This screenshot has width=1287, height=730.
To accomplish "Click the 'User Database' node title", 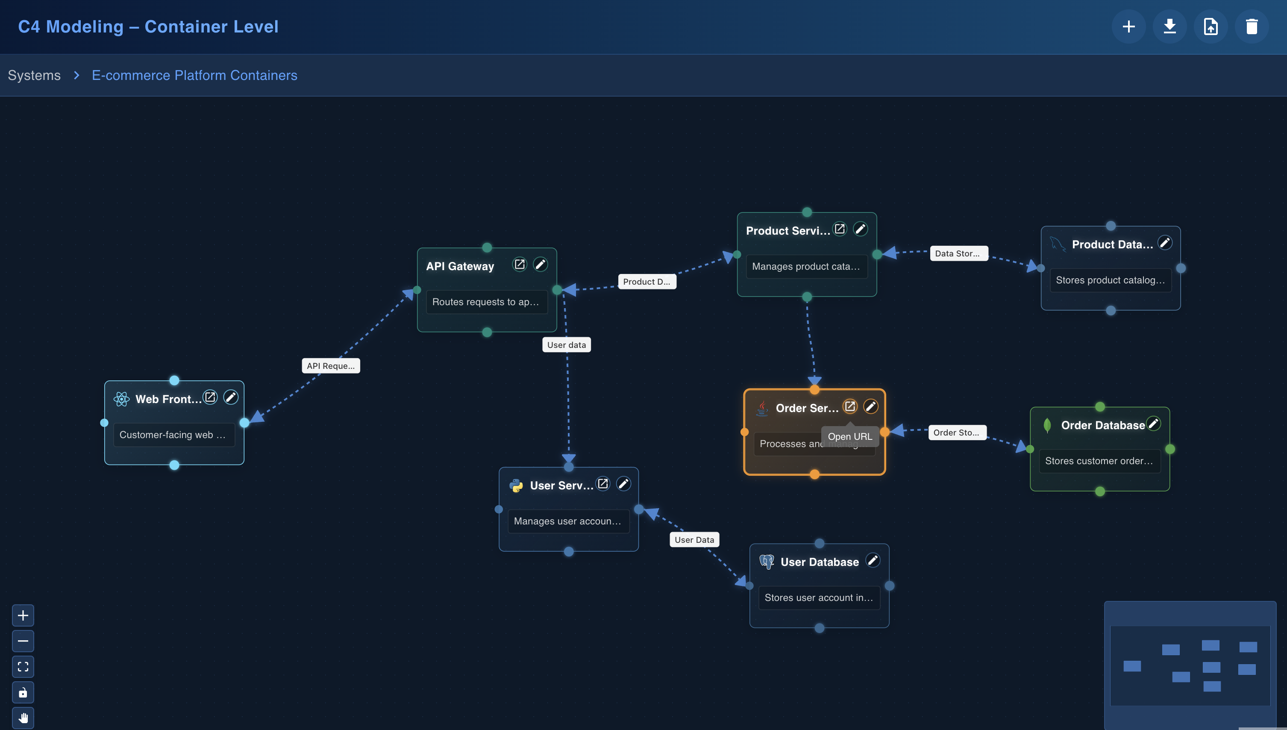I will 820,562.
